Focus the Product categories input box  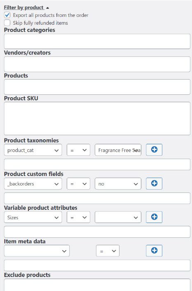97,41
